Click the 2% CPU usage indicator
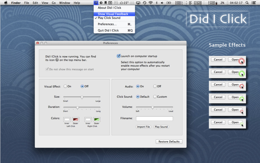This screenshot has width=260, height=163. 222,3
